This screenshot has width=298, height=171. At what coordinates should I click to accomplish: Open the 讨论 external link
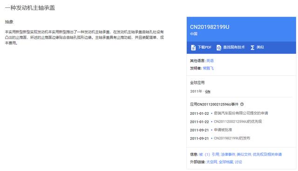tap(238, 162)
